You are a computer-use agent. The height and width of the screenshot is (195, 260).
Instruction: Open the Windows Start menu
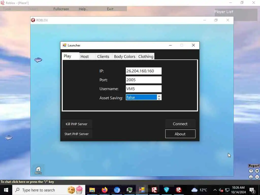[6, 190]
